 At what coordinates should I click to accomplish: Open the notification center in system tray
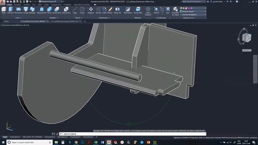pos(254,142)
